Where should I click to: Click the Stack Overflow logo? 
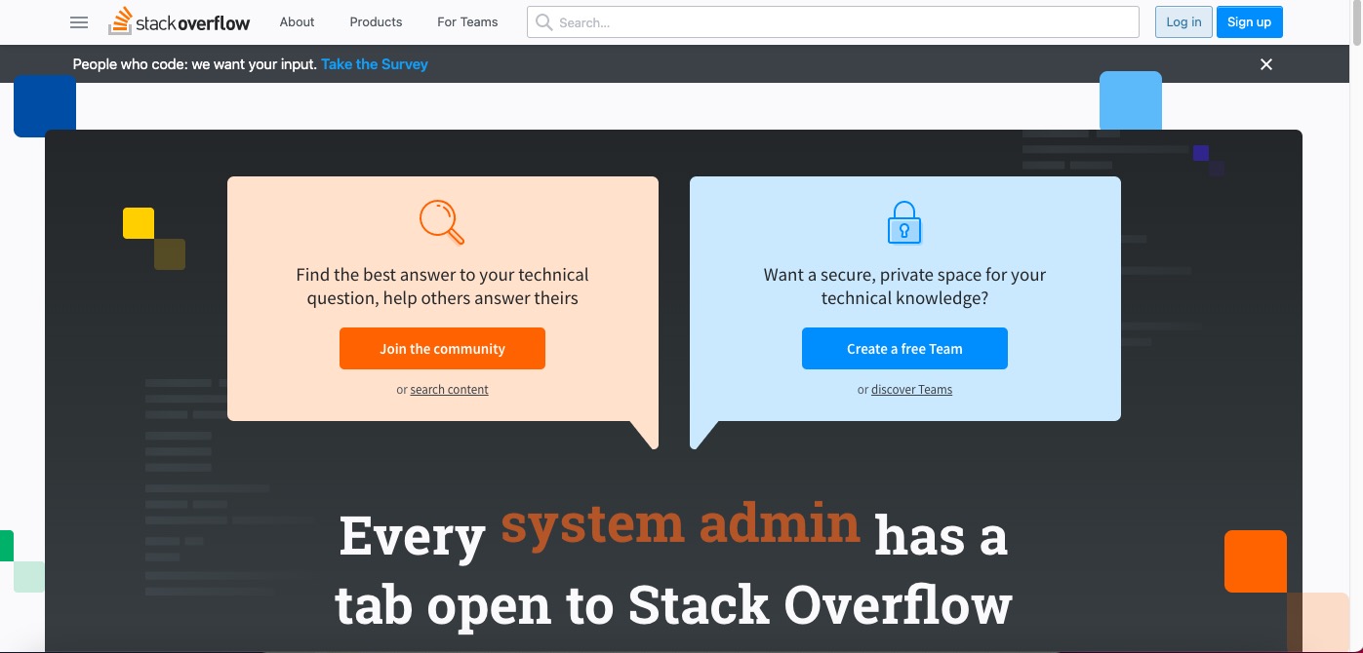click(180, 21)
